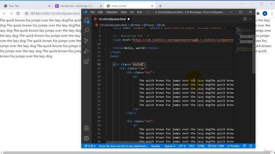
Task: Click 'Active file does not link' status item
Action: coord(123,146)
